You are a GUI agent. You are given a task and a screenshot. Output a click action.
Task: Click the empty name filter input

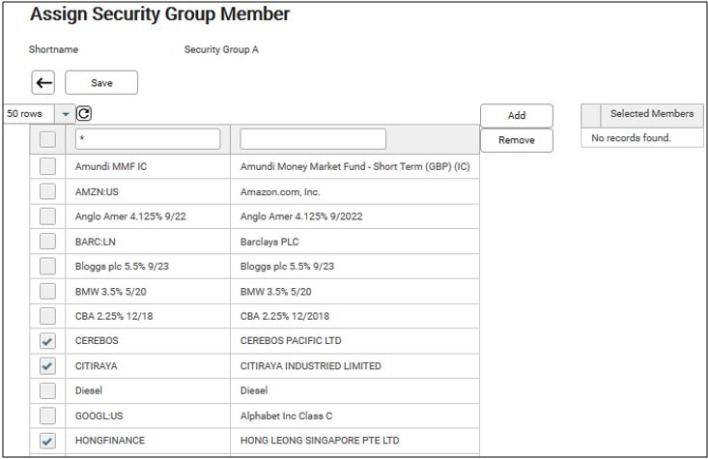(x=312, y=139)
